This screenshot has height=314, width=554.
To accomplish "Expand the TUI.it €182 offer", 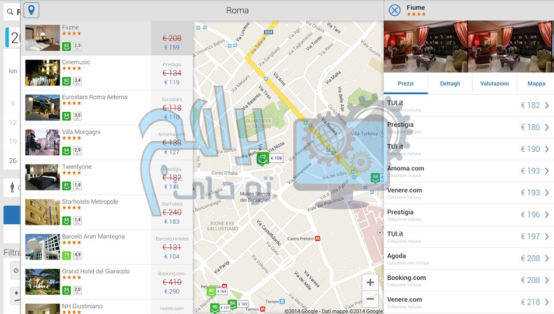I will (546, 105).
